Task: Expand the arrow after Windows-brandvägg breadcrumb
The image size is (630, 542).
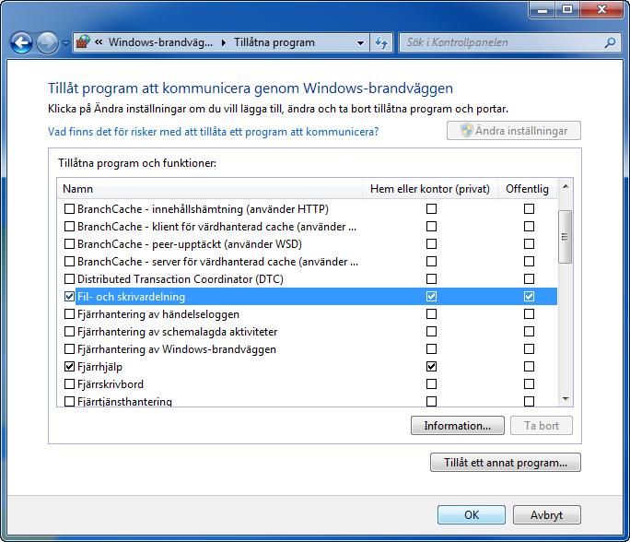Action: tap(224, 42)
